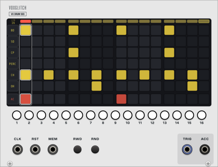Disable the CP step 5 pad

click(74, 53)
